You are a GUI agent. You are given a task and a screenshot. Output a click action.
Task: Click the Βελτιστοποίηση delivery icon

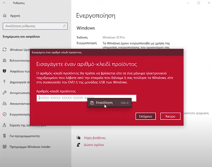[x=4, y=60]
